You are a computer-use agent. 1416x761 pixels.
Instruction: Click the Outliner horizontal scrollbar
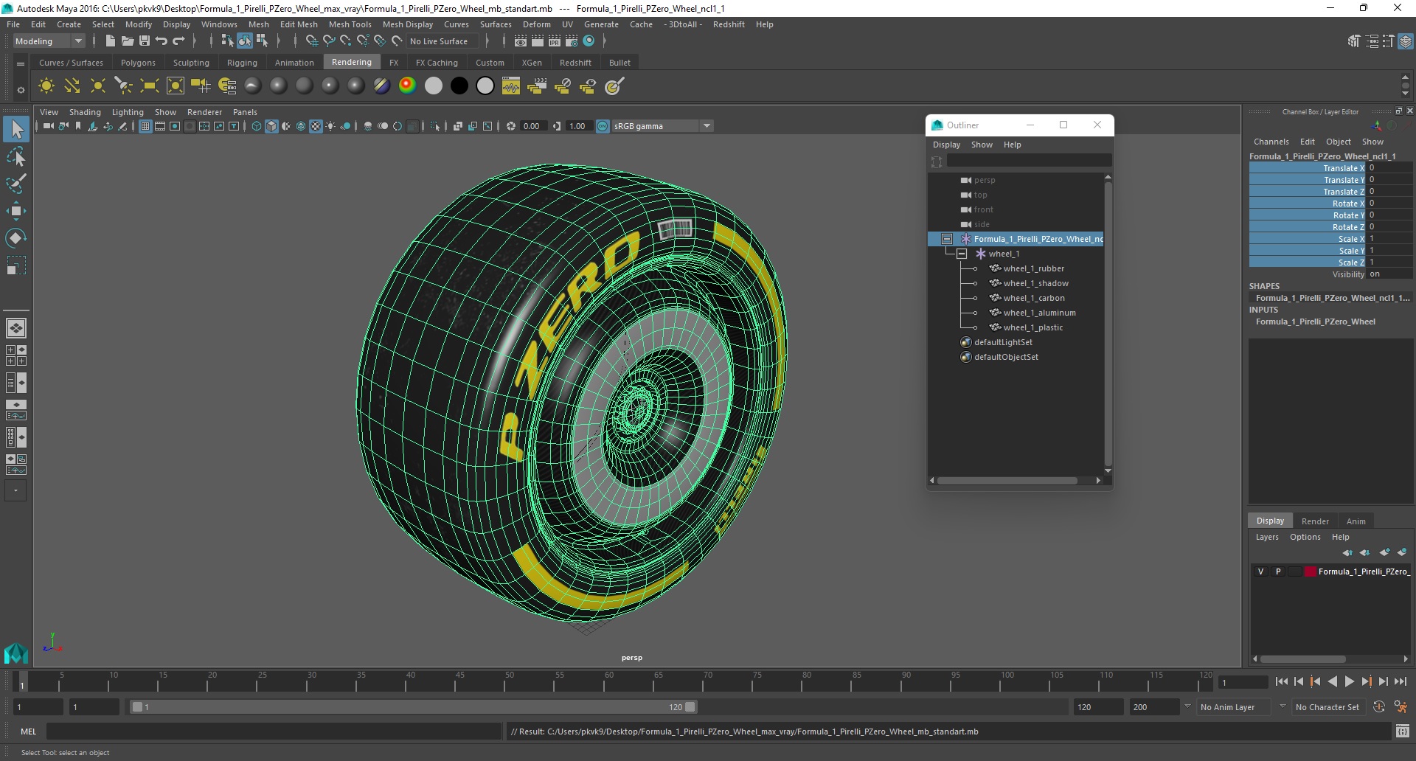(1007, 481)
